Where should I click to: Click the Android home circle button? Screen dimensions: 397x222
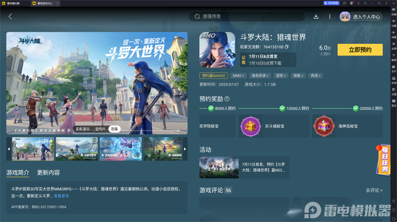[x=394, y=210]
